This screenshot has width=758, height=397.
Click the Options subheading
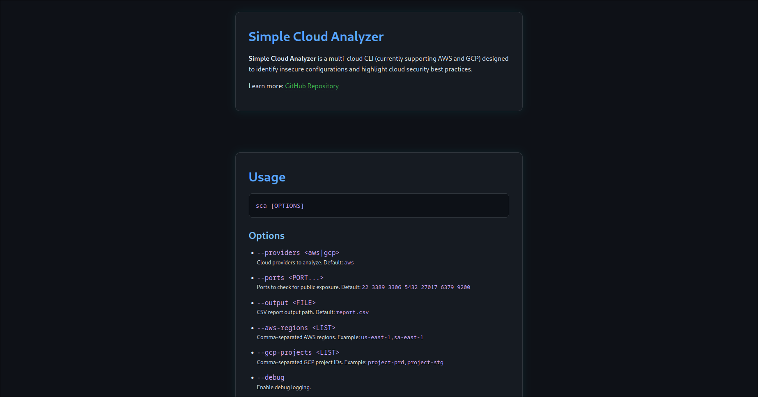266,236
